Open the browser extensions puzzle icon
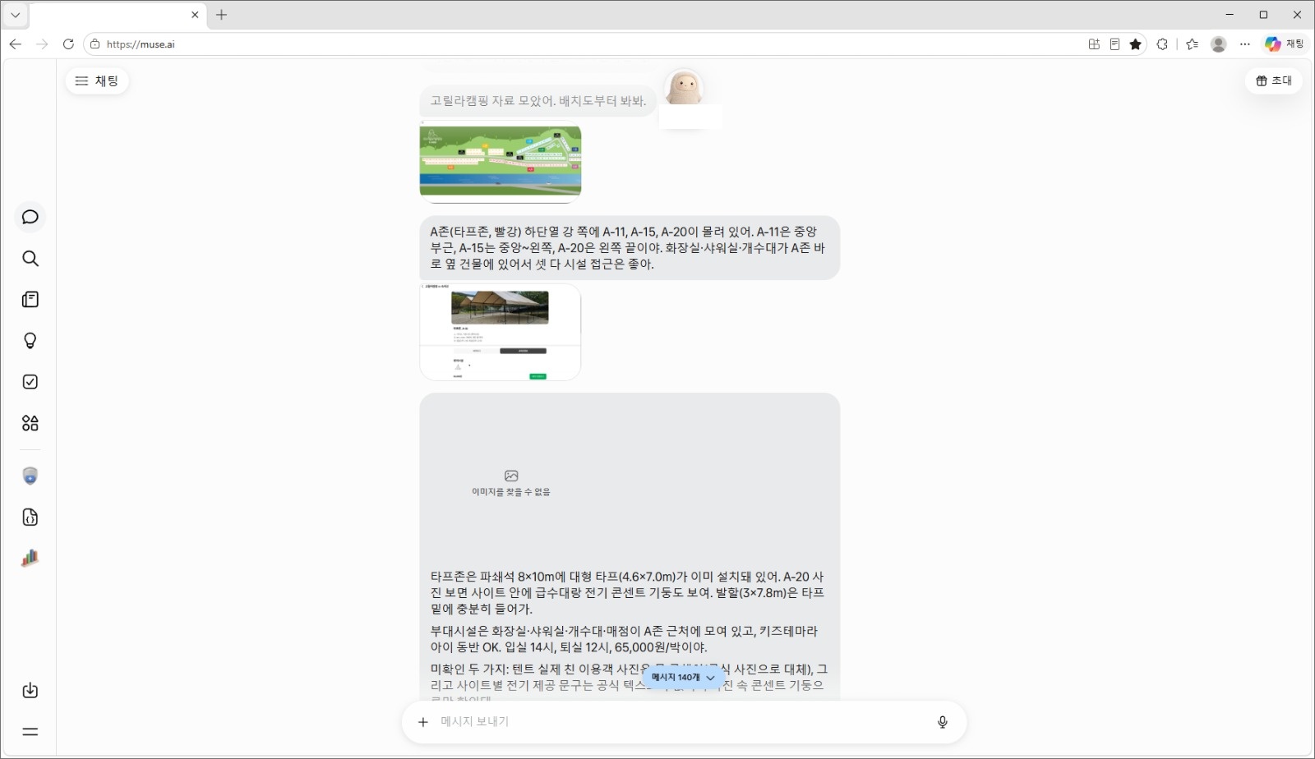This screenshot has height=759, width=1315. pos(1162,44)
